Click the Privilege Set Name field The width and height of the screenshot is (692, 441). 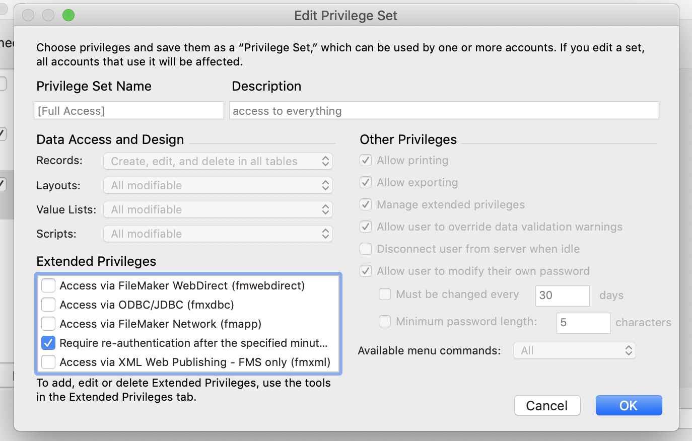(x=129, y=111)
